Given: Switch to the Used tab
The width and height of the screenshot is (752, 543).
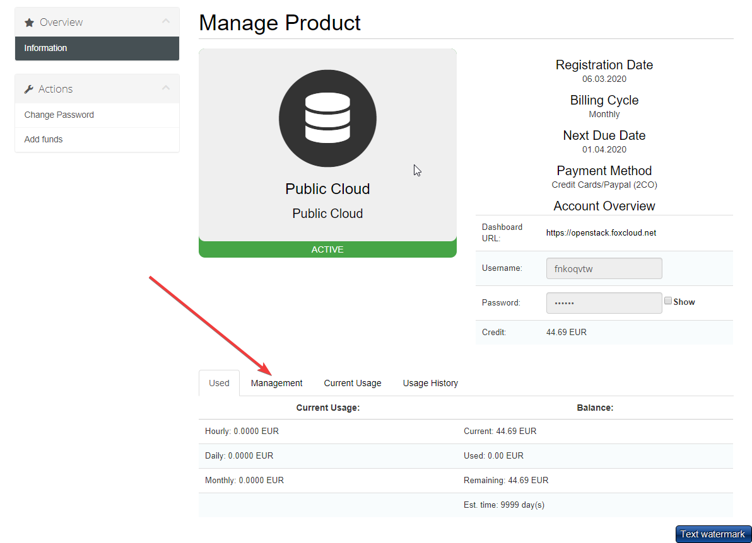Looking at the screenshot, I should 219,383.
